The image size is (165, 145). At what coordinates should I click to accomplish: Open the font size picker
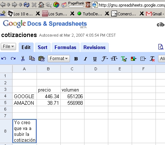click(x=114, y=59)
